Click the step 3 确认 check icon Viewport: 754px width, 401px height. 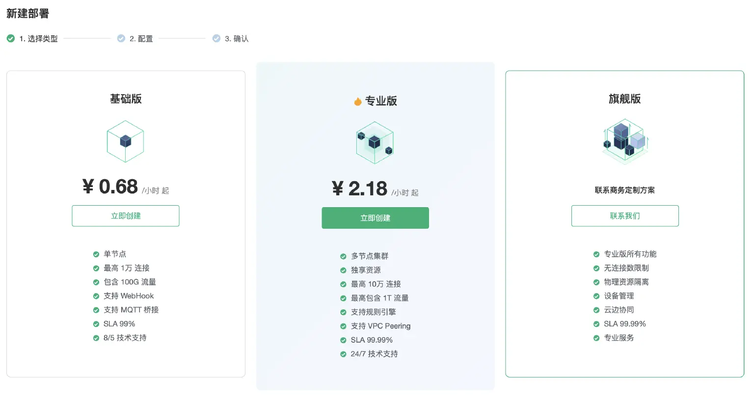click(216, 38)
